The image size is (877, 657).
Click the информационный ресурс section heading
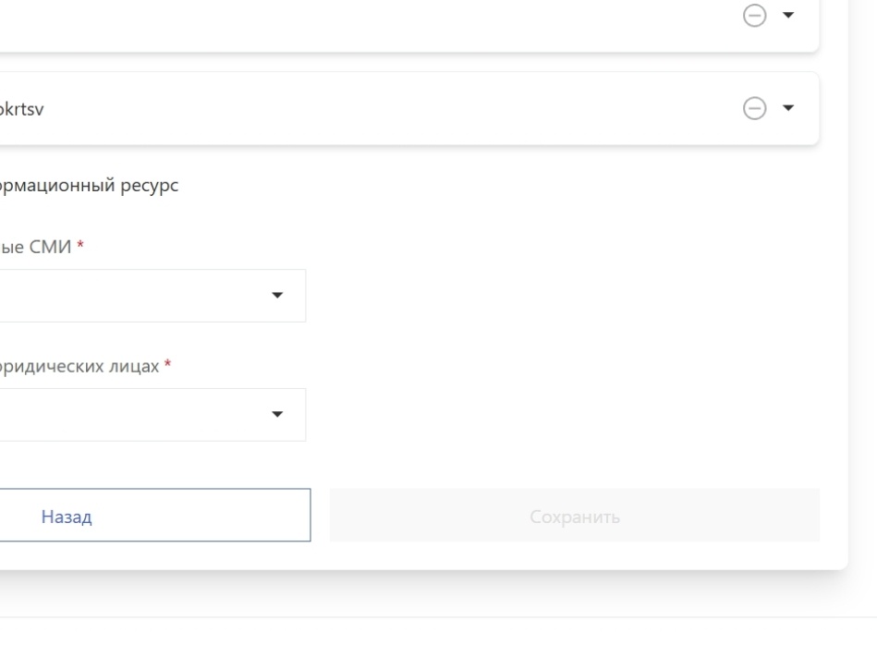tap(89, 186)
